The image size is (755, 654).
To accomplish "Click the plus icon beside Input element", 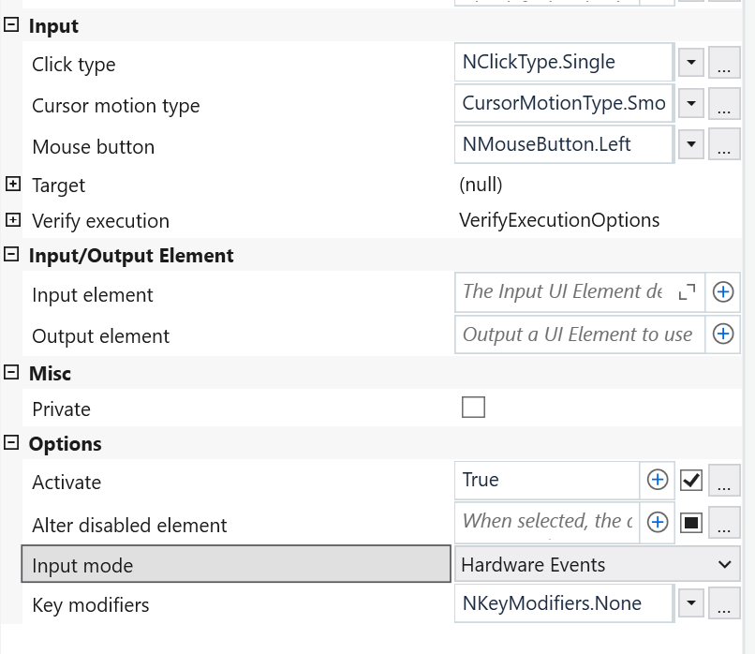I will [x=723, y=292].
